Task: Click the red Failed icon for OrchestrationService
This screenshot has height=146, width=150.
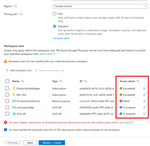Action: coord(121,101)
